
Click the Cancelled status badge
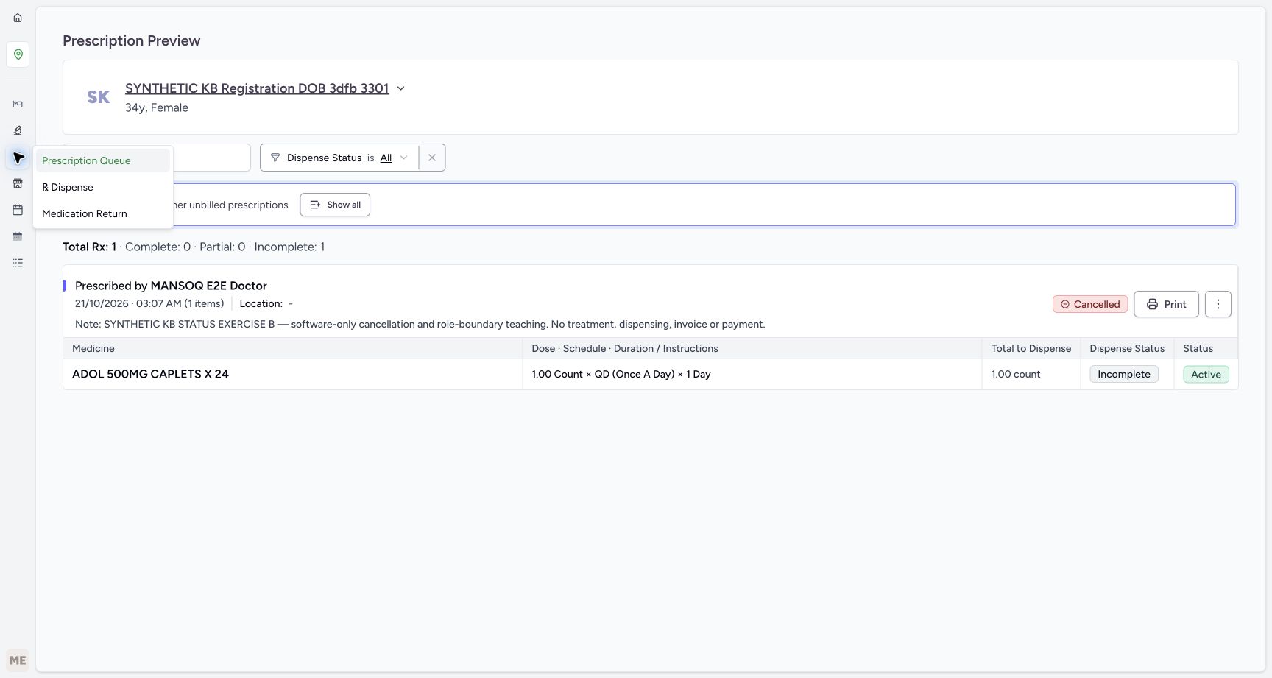(1090, 304)
